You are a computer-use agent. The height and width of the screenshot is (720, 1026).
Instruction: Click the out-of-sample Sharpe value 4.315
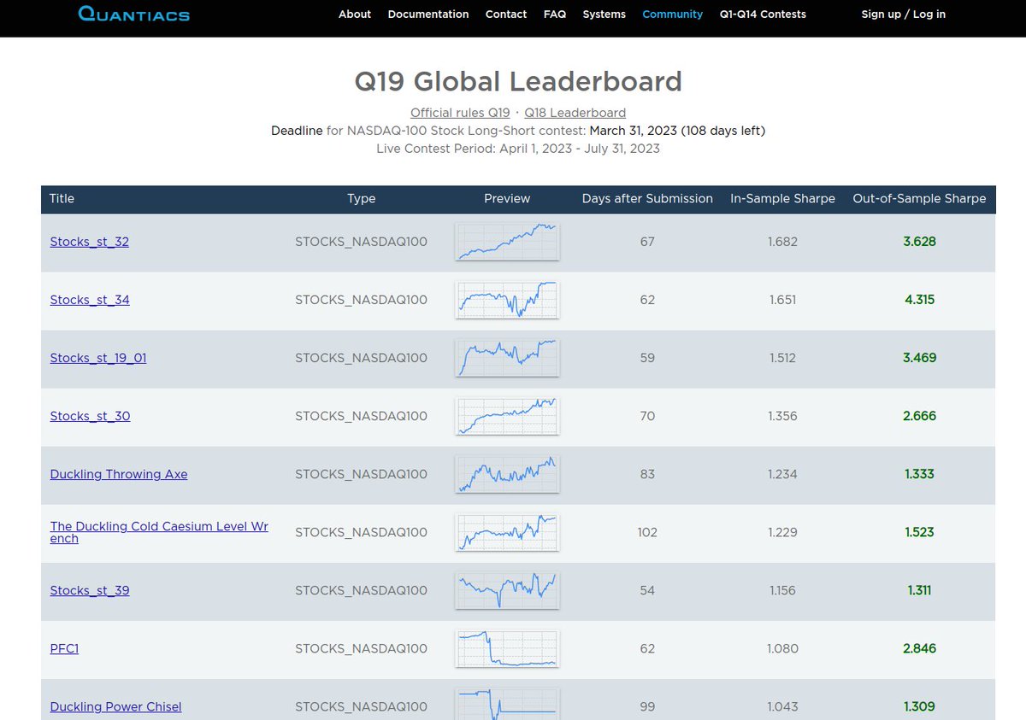[x=919, y=300]
